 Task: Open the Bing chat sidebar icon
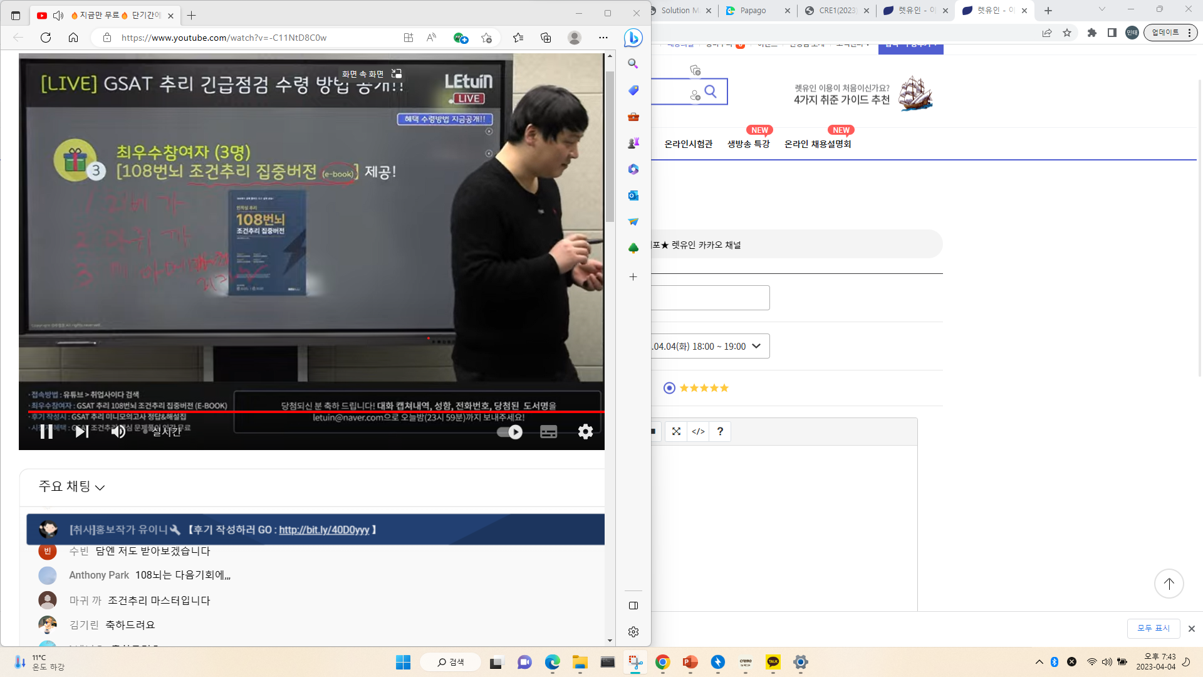[633, 38]
